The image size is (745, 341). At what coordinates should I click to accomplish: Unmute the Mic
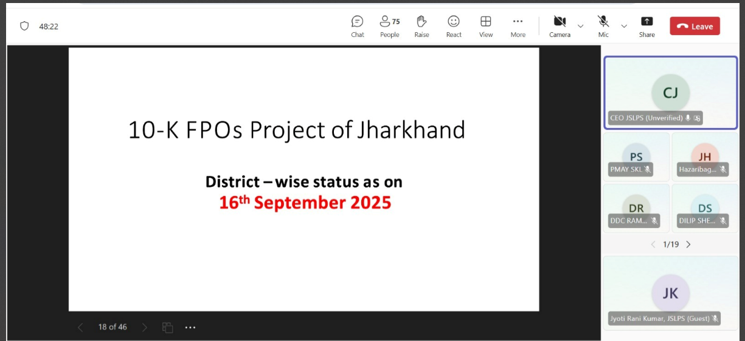tap(603, 27)
